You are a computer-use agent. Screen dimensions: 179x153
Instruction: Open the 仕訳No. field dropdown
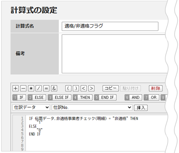point(92,108)
